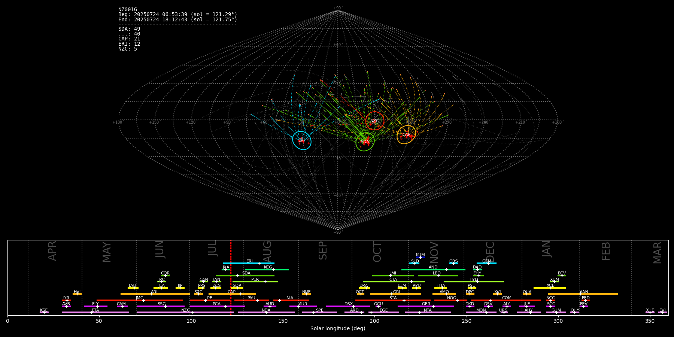The image size is (674, 337).
Task: Click the KCG shower timeline bar
Action: pyautogui.click(x=267, y=269)
